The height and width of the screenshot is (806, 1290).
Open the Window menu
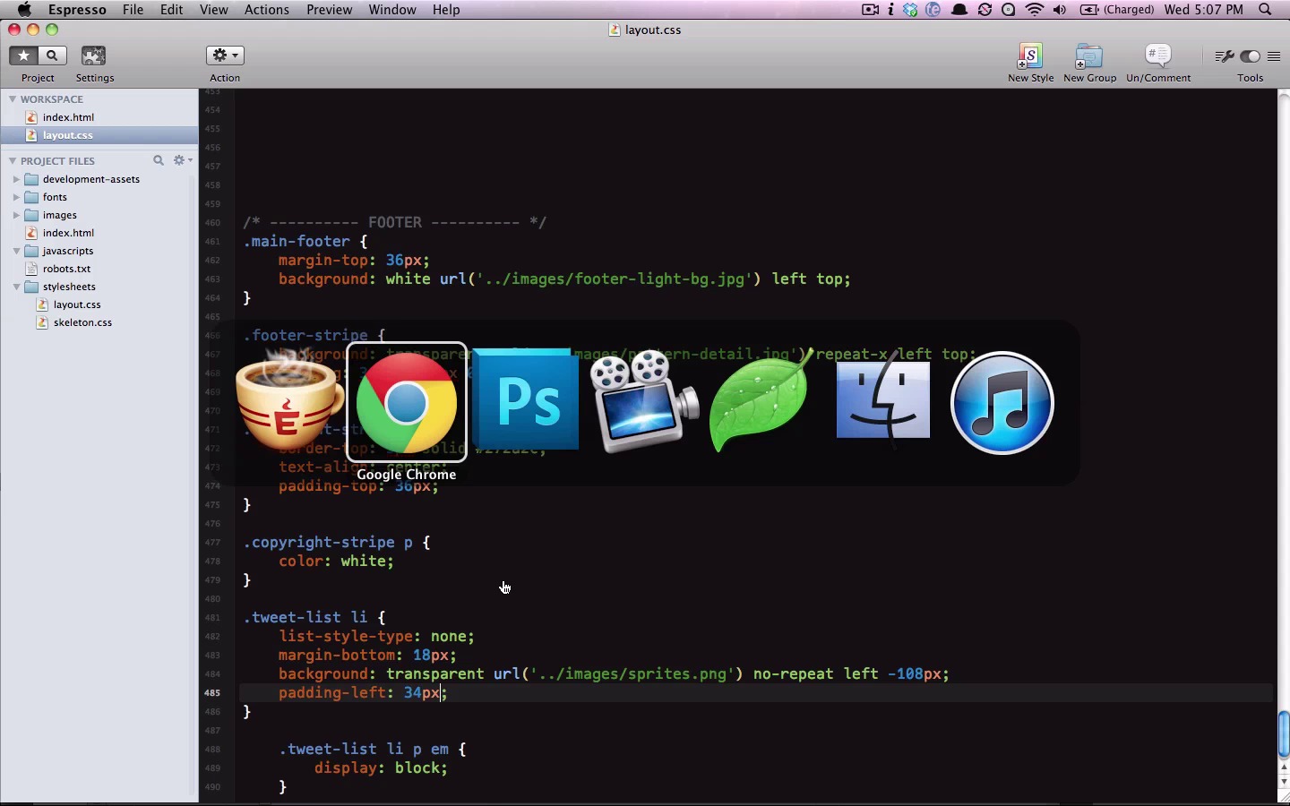[x=392, y=10]
